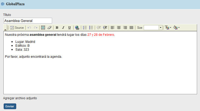Screen dimensions: 200x111
Task: Insert a numbered list
Action: (x=85, y=28)
